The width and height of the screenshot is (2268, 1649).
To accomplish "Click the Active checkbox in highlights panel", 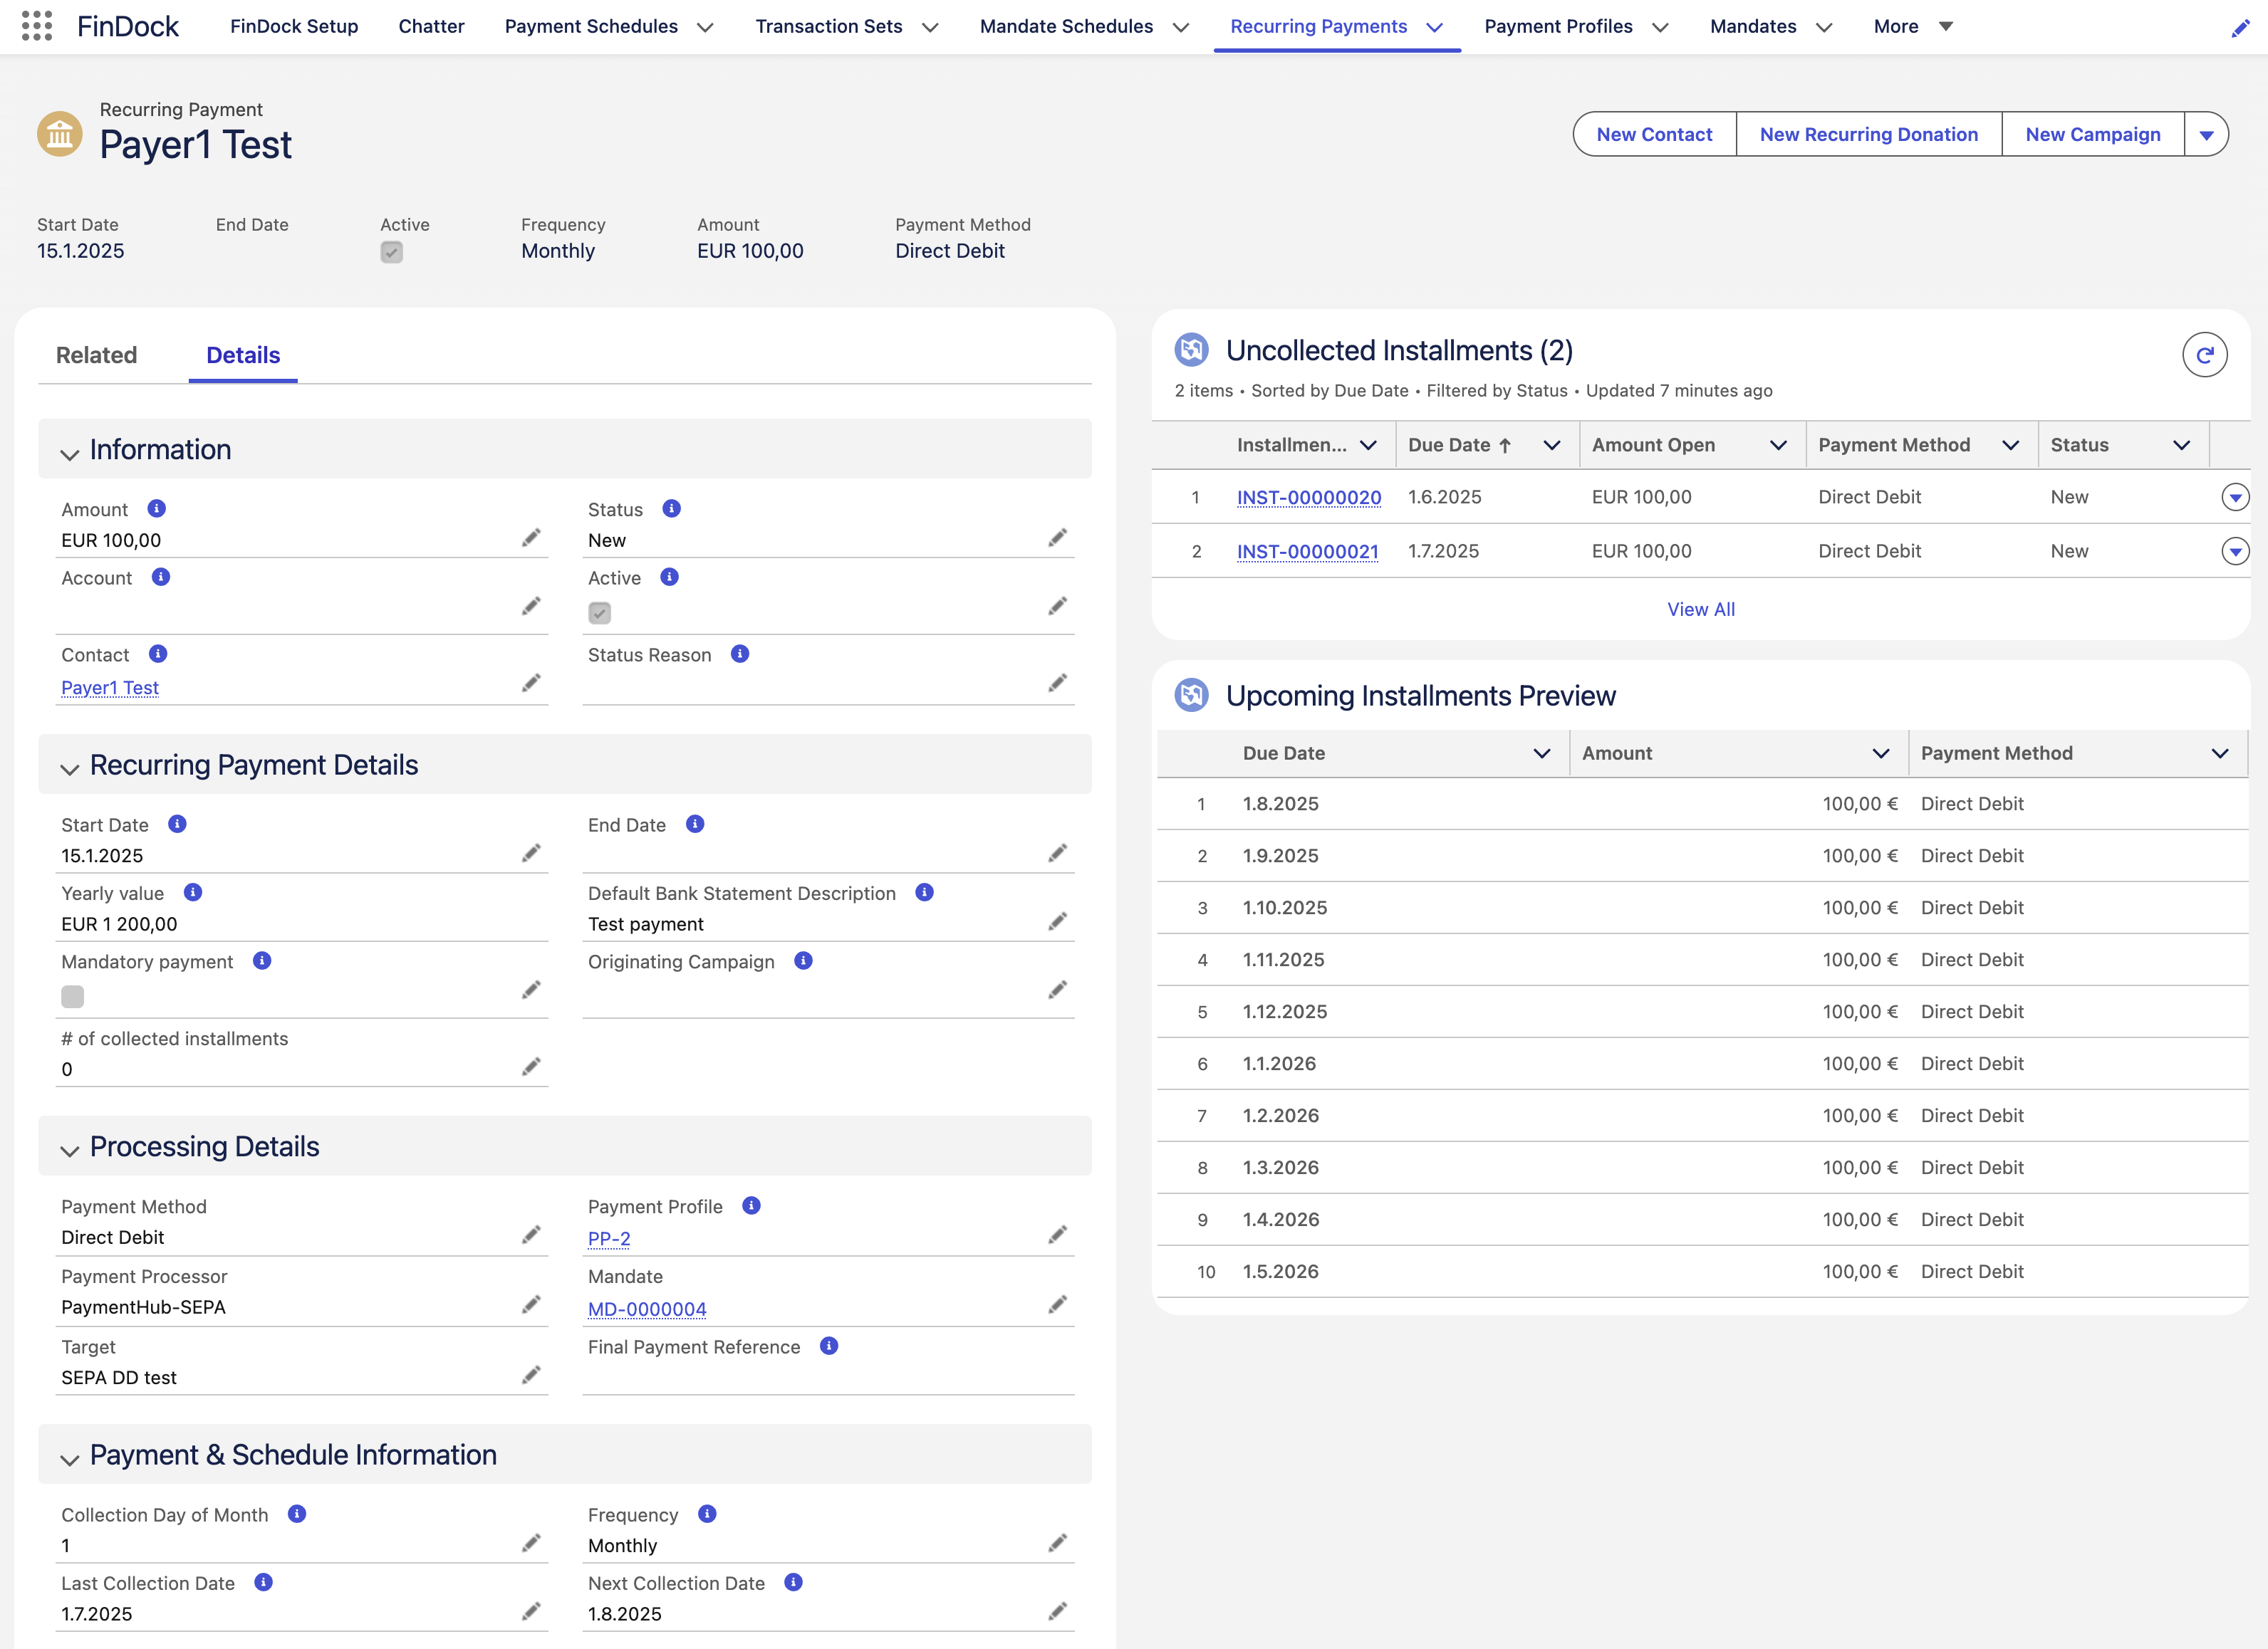I will tap(392, 253).
